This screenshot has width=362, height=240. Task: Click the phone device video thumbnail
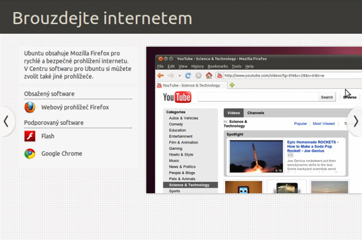pyautogui.click(x=287, y=187)
